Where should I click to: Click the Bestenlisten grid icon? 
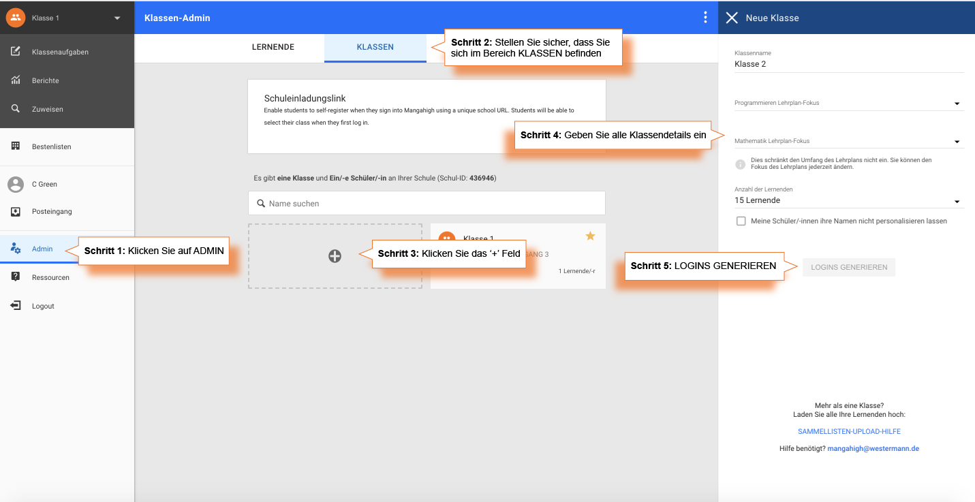16,146
